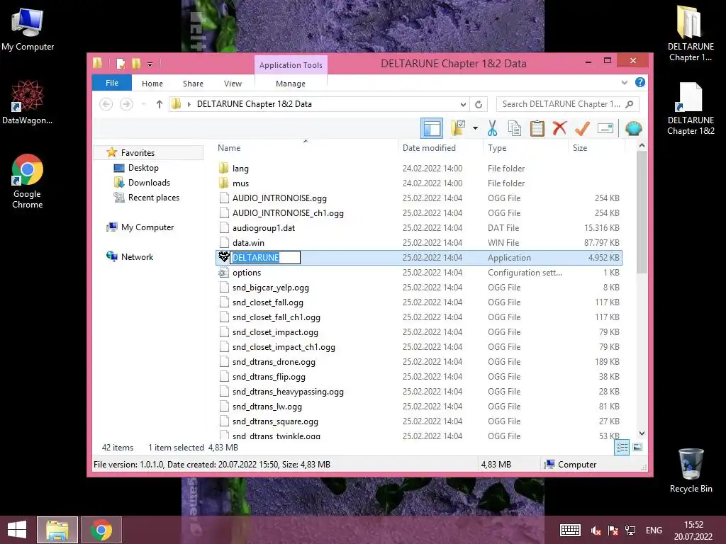Viewport: 726px width, 544px height.
Task: Go forward with the Forward arrow button
Action: (126, 104)
